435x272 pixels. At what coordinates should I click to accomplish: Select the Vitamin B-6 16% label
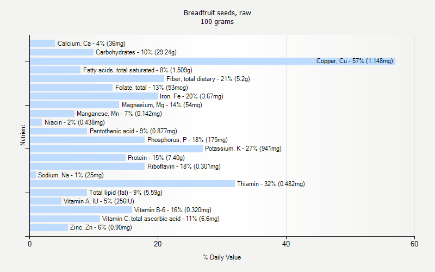172,210
